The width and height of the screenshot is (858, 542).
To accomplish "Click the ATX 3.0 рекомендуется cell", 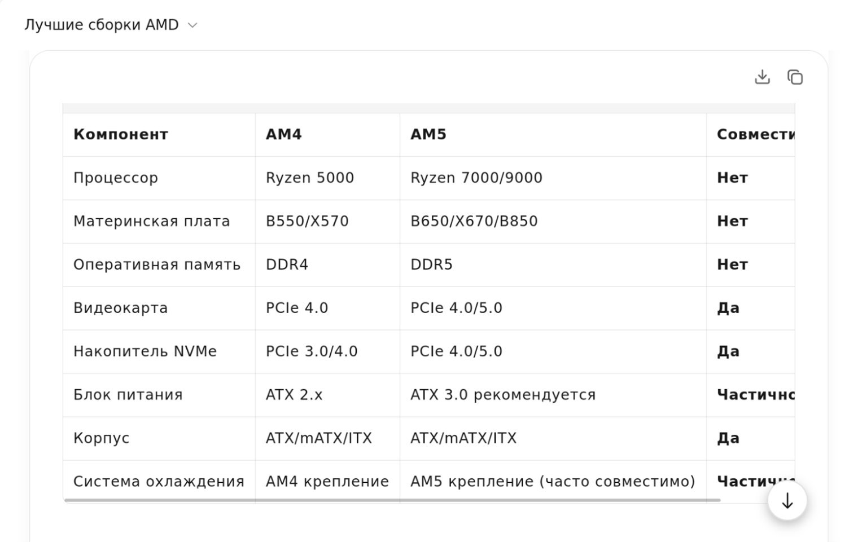I will pos(502,395).
